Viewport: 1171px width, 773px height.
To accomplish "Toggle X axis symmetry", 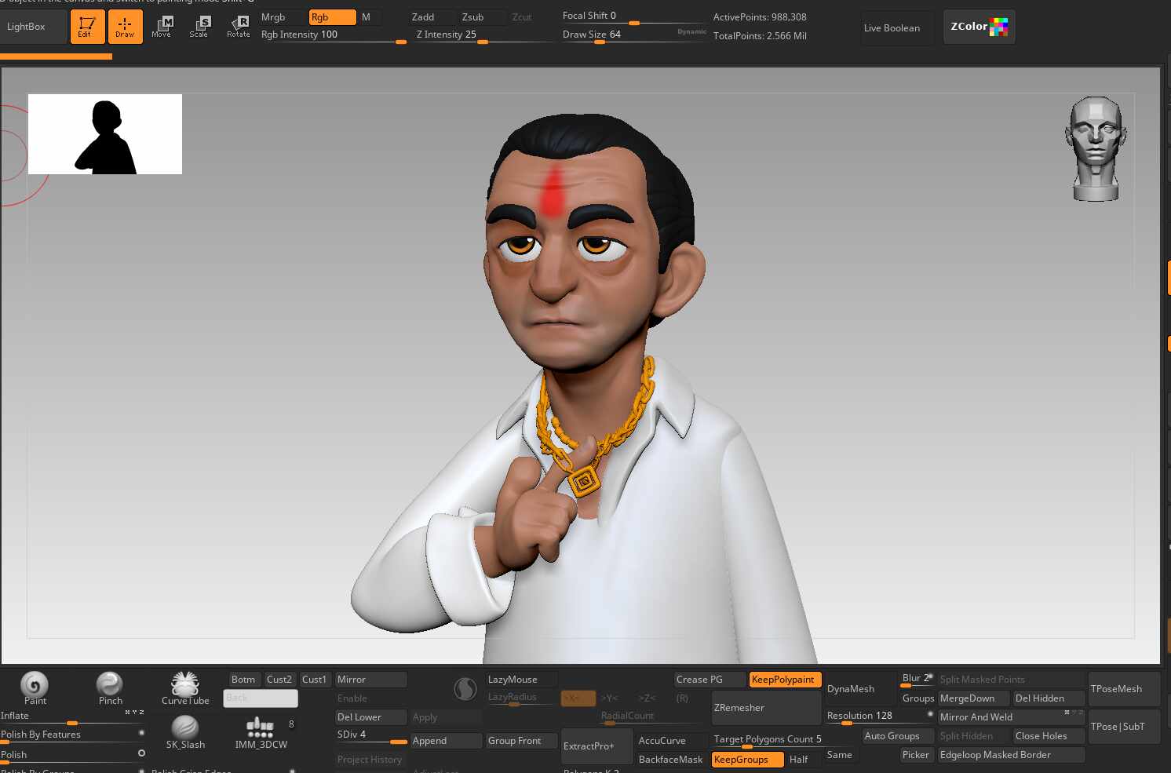I will [578, 698].
